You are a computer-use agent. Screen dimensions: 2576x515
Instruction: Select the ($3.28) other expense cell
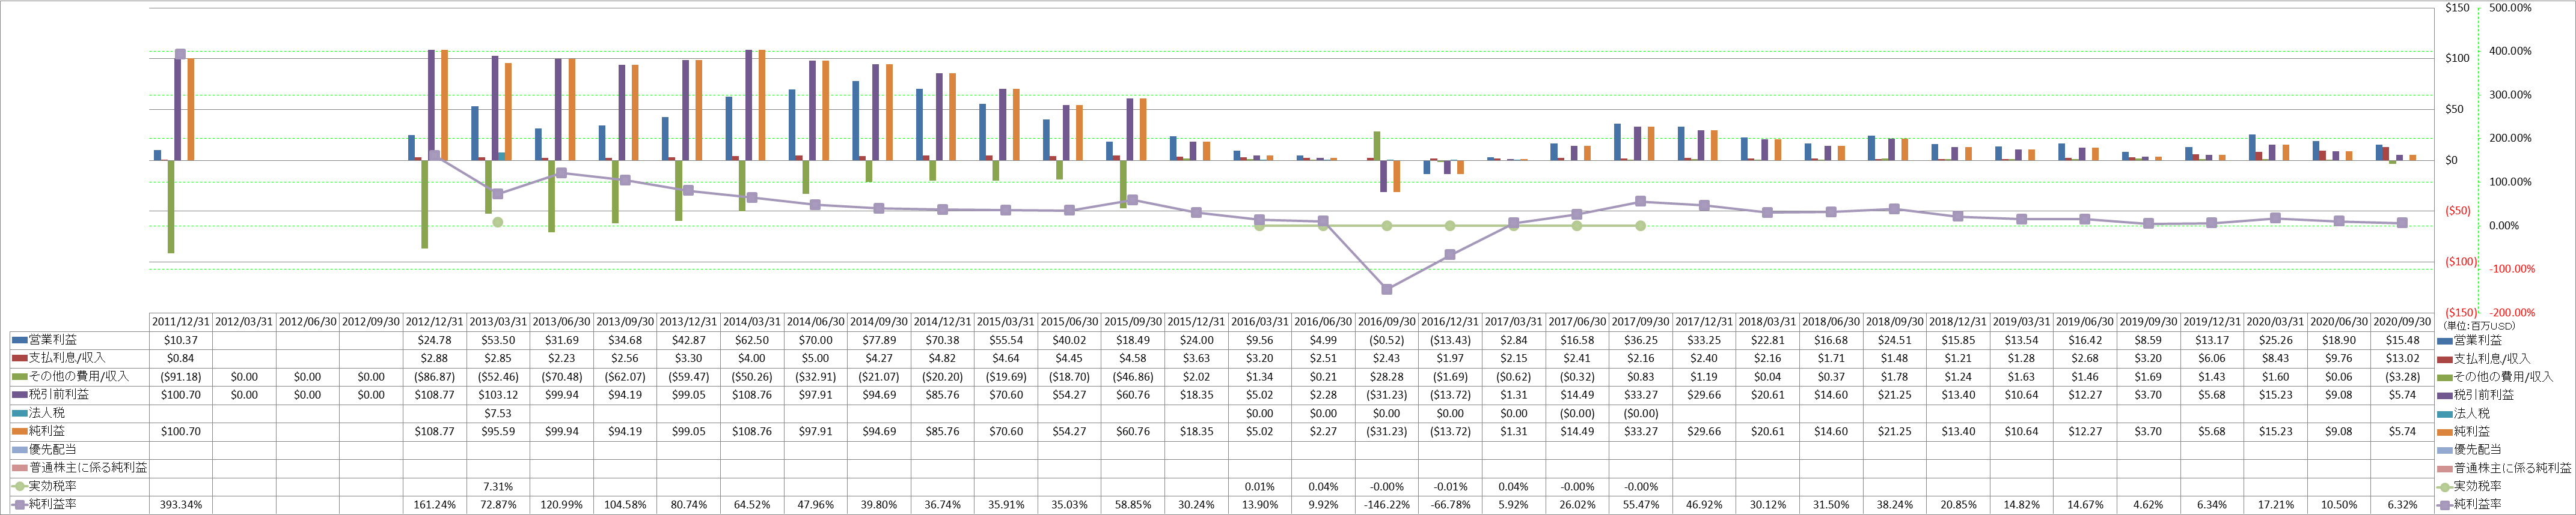click(2402, 376)
